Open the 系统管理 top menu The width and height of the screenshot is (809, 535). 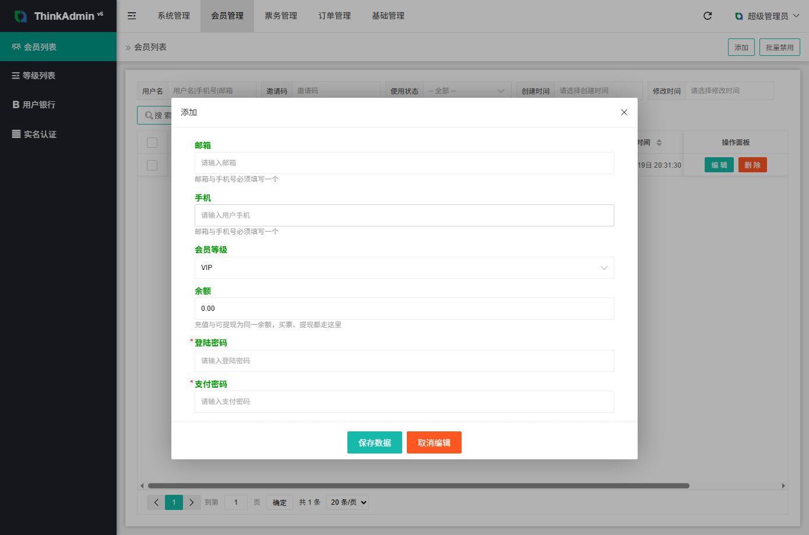tap(174, 16)
